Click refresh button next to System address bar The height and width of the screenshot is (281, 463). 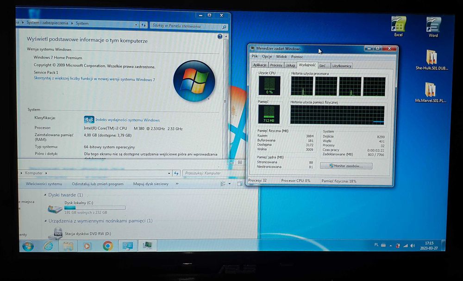pyautogui.click(x=144, y=25)
